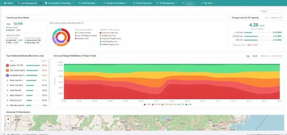This screenshot has height=135, width=287.
Task: Expand the Energy Flow Analysis menu
Action: coord(116,3)
